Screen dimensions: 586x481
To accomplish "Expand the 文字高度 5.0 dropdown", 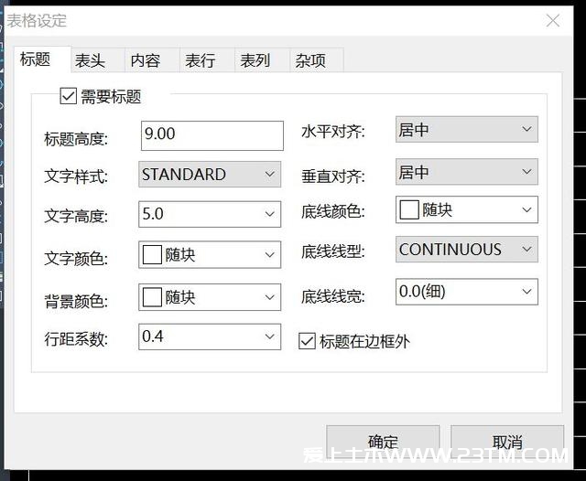I will (x=210, y=214).
